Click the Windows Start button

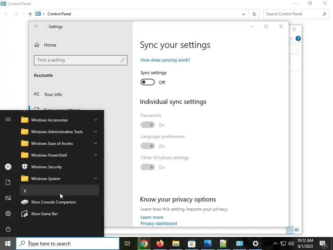click(8, 243)
